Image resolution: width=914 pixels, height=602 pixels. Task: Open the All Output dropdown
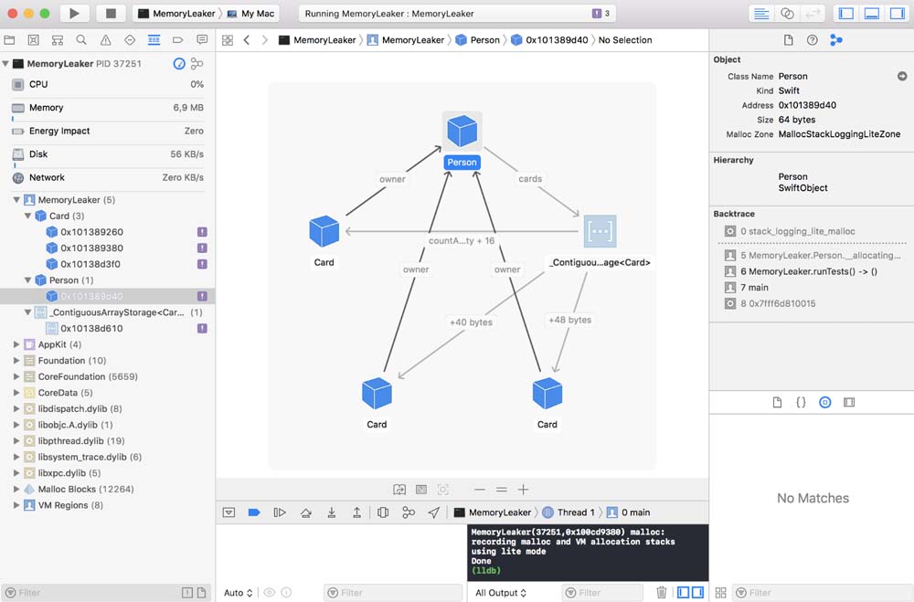pyautogui.click(x=502, y=593)
